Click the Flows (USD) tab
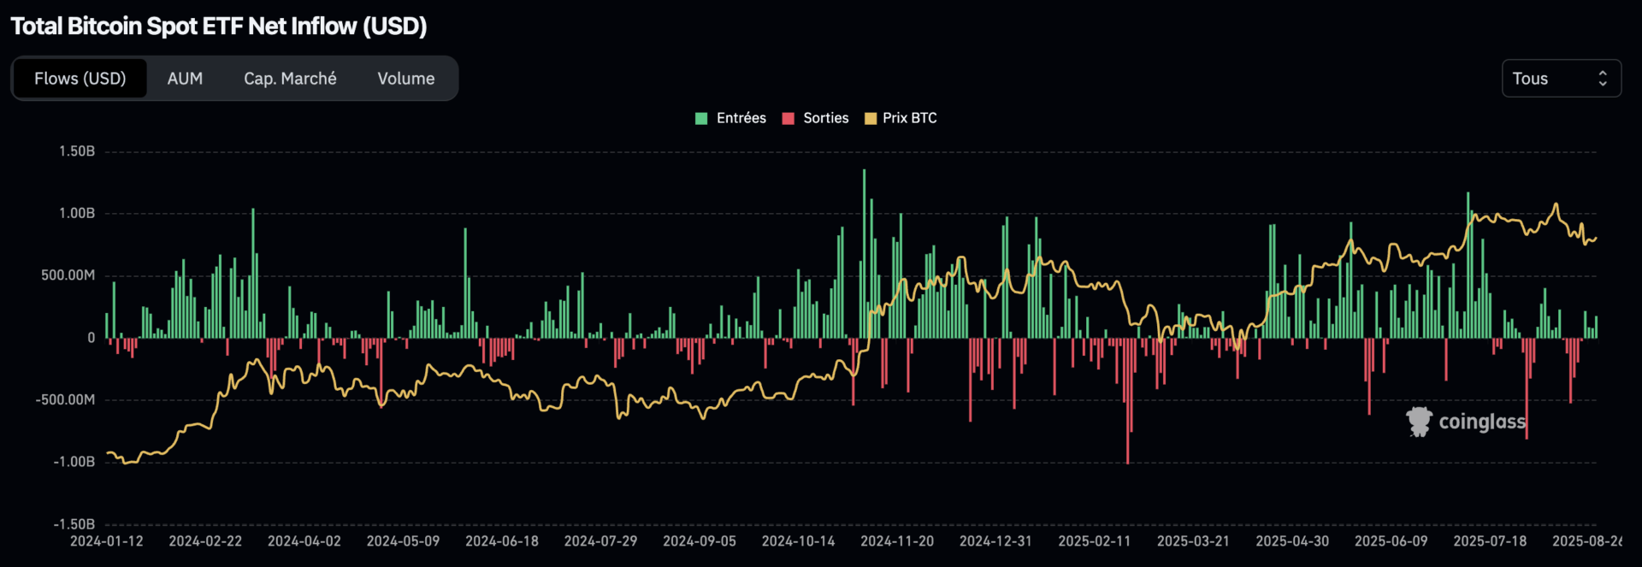Image resolution: width=1642 pixels, height=567 pixels. pyautogui.click(x=80, y=79)
